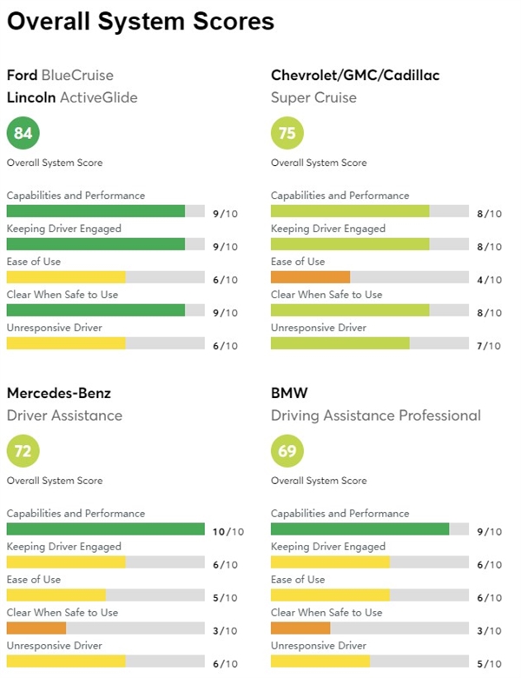
Task: Click Mercedes-Benz Keeping Driver Engaged label
Action: (64, 547)
